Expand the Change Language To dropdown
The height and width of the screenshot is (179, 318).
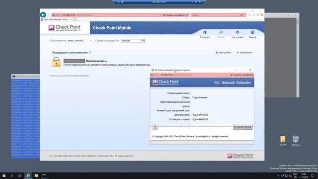coord(143,41)
